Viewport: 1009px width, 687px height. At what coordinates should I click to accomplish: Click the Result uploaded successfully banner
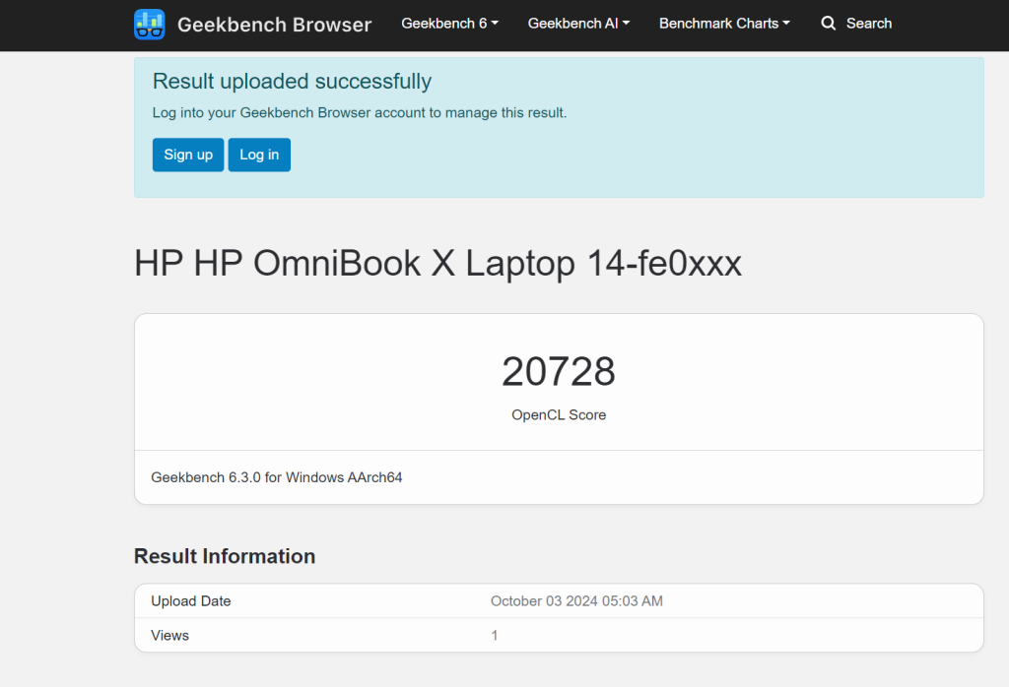pyautogui.click(x=292, y=81)
